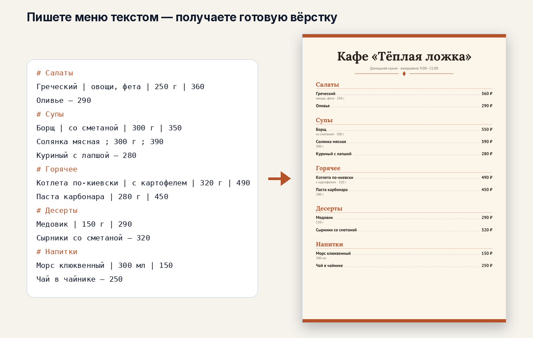Click the "320 ₽" price in the preview
This screenshot has height=338, width=533.
point(487,230)
